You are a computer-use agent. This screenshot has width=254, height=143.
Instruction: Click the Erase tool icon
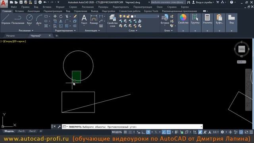click(75, 16)
